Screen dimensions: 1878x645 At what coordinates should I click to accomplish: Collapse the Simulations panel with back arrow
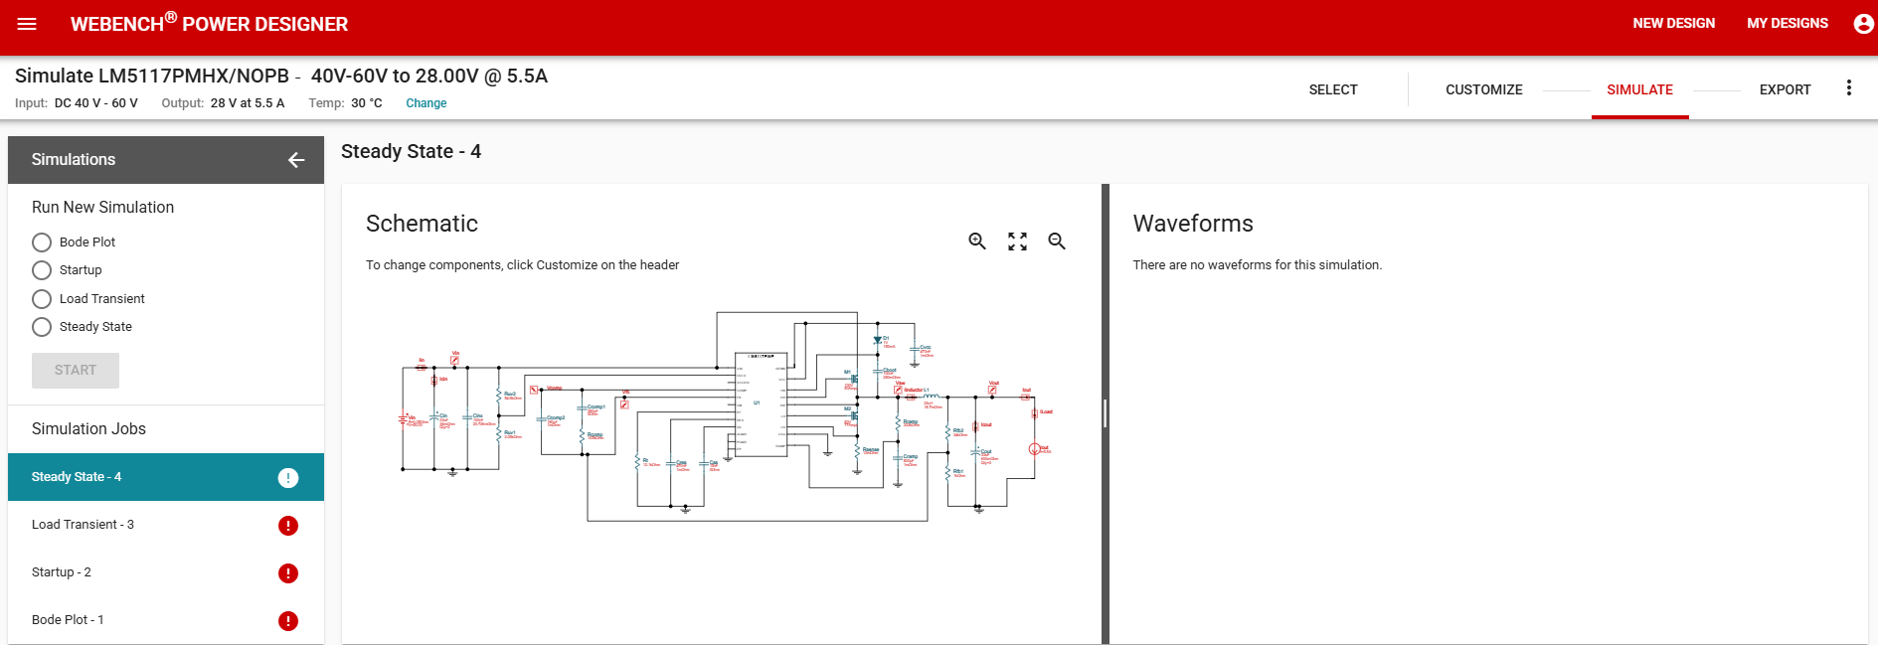coord(296,160)
